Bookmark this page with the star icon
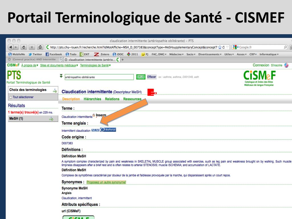Screen dimensions: 292x219 [x=220, y=47]
